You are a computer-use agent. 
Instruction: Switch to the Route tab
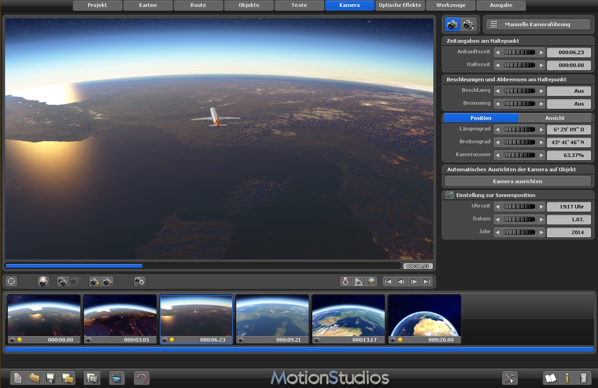click(x=198, y=5)
